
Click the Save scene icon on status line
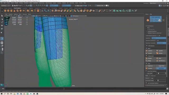pyautogui.click(x=17, y=6)
